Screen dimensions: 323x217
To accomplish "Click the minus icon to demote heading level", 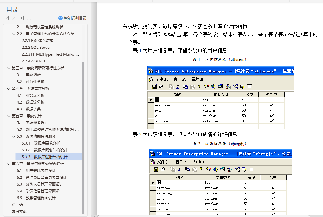I will (29, 18).
